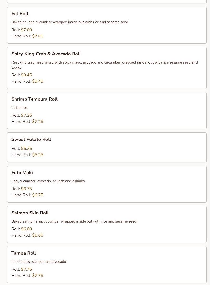
Task: Select Sweet Potato Hand Roll $5.25
Action: click(27, 155)
